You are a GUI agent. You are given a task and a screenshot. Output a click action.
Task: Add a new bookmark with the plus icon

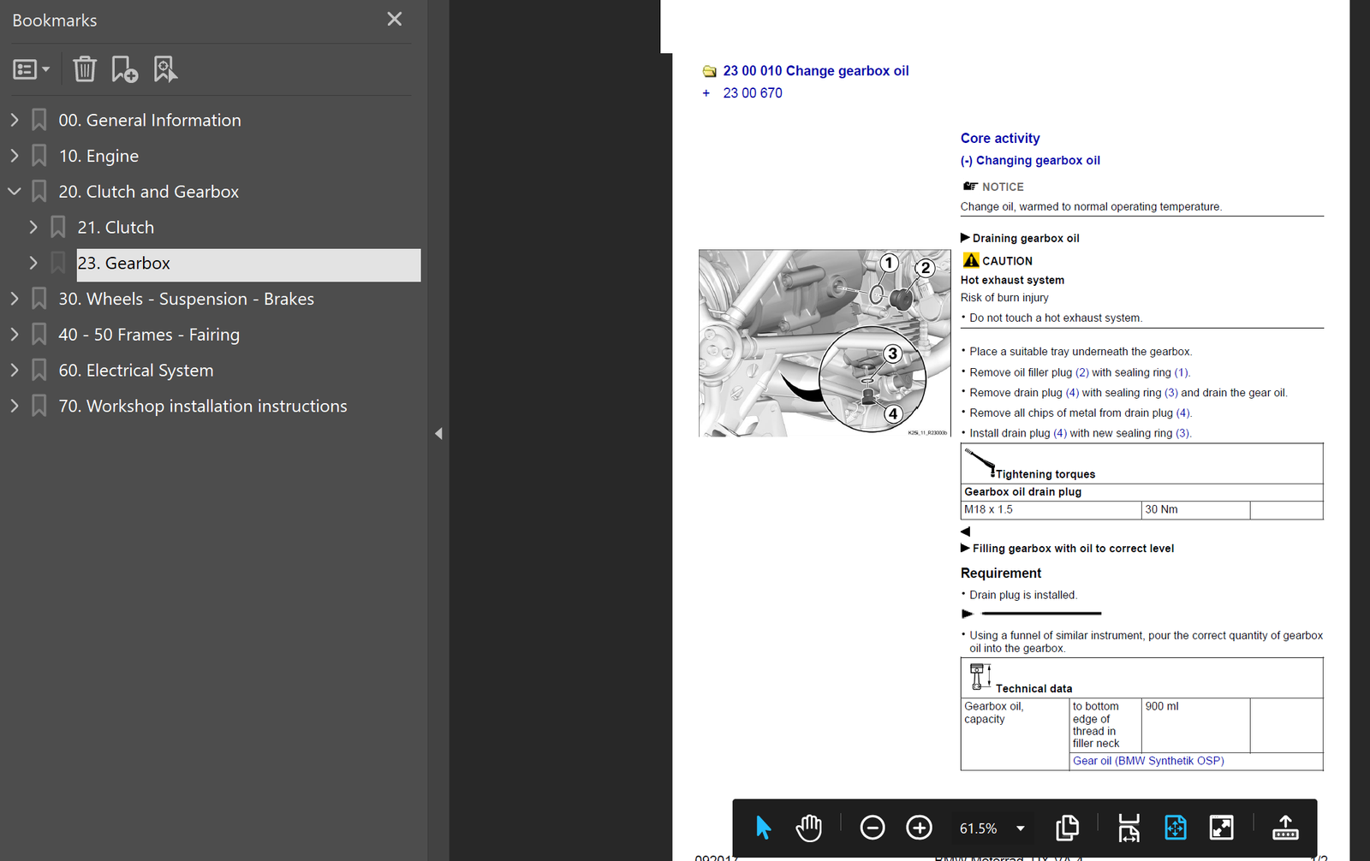tap(124, 69)
